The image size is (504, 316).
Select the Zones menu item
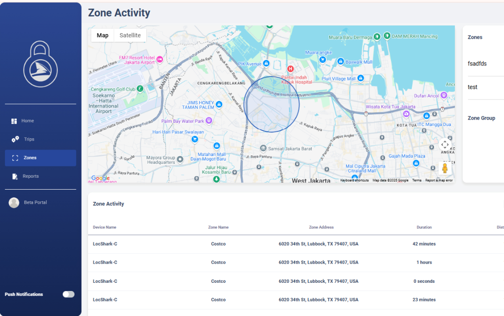(x=40, y=158)
